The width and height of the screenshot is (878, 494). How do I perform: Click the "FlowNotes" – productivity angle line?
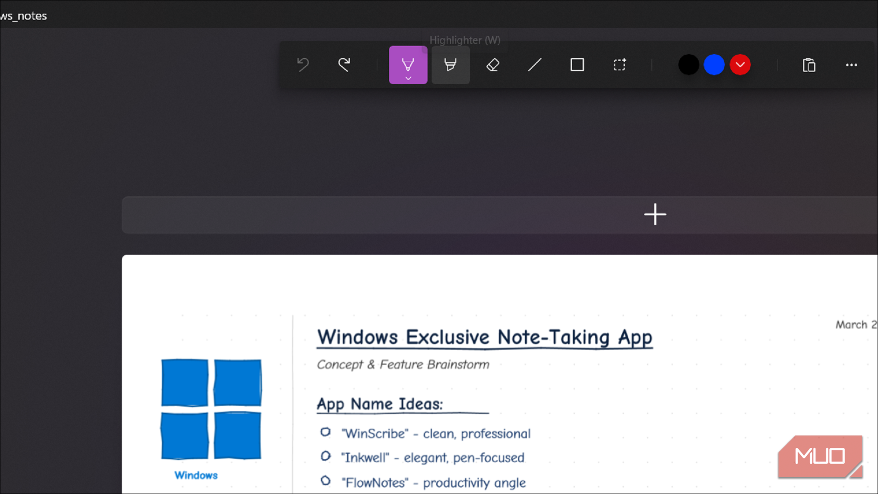pos(434,483)
